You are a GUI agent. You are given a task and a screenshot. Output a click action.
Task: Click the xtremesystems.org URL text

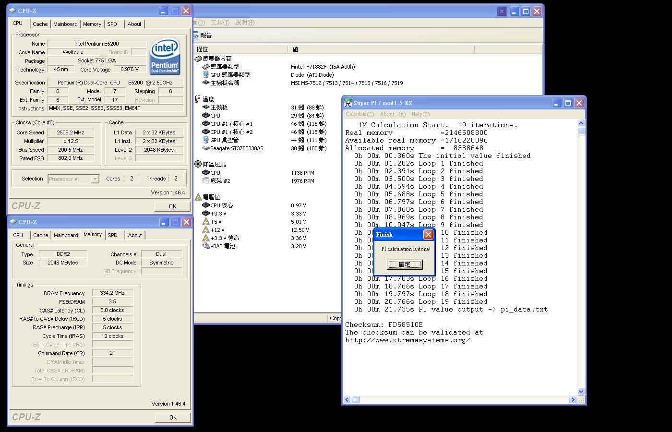click(x=408, y=340)
